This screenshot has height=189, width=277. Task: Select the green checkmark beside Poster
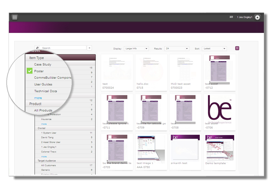click(29, 71)
